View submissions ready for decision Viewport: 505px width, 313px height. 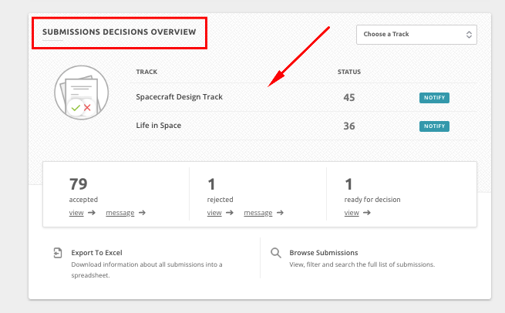tap(352, 213)
